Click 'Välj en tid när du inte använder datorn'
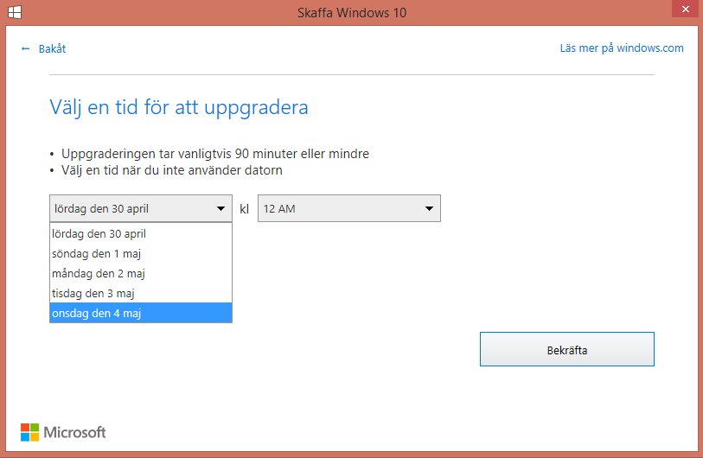 click(x=172, y=170)
